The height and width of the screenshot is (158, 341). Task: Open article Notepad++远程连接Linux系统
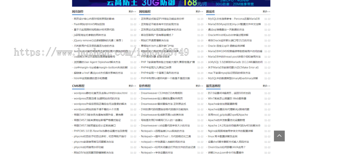[163, 131]
